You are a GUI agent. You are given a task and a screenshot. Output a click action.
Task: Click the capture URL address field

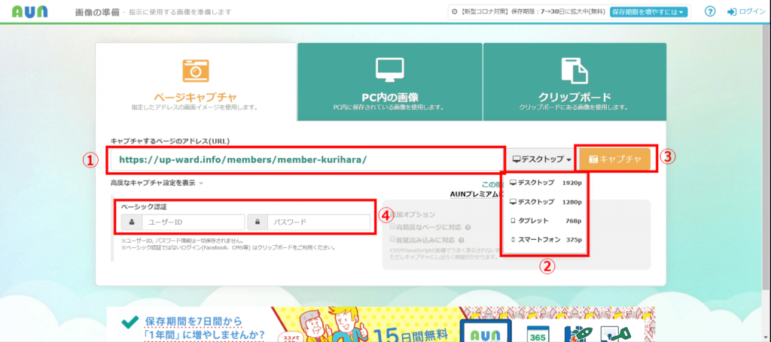[x=305, y=159]
